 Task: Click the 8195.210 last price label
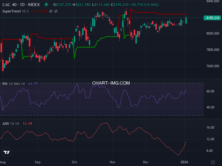tap(212, 18)
